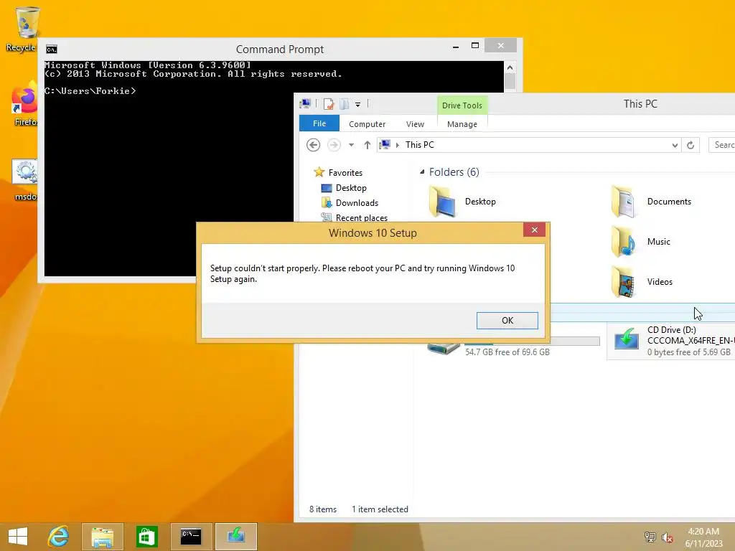The width and height of the screenshot is (735, 551).
Task: Select the Videos folder
Action: pos(641,282)
